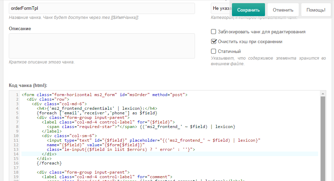
Task: Click the Статичный helper text about external file
Action: point(269,61)
